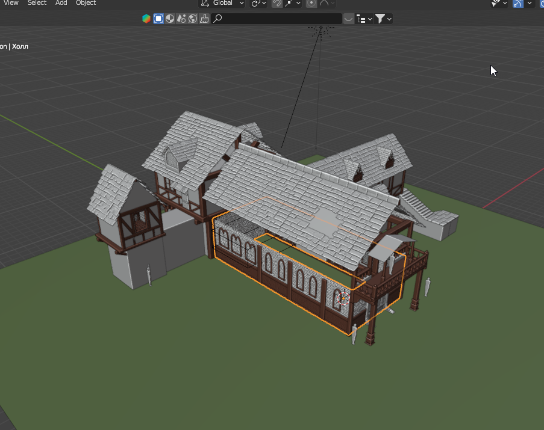Open the proportional falloff curve dropdown

[x=327, y=3]
